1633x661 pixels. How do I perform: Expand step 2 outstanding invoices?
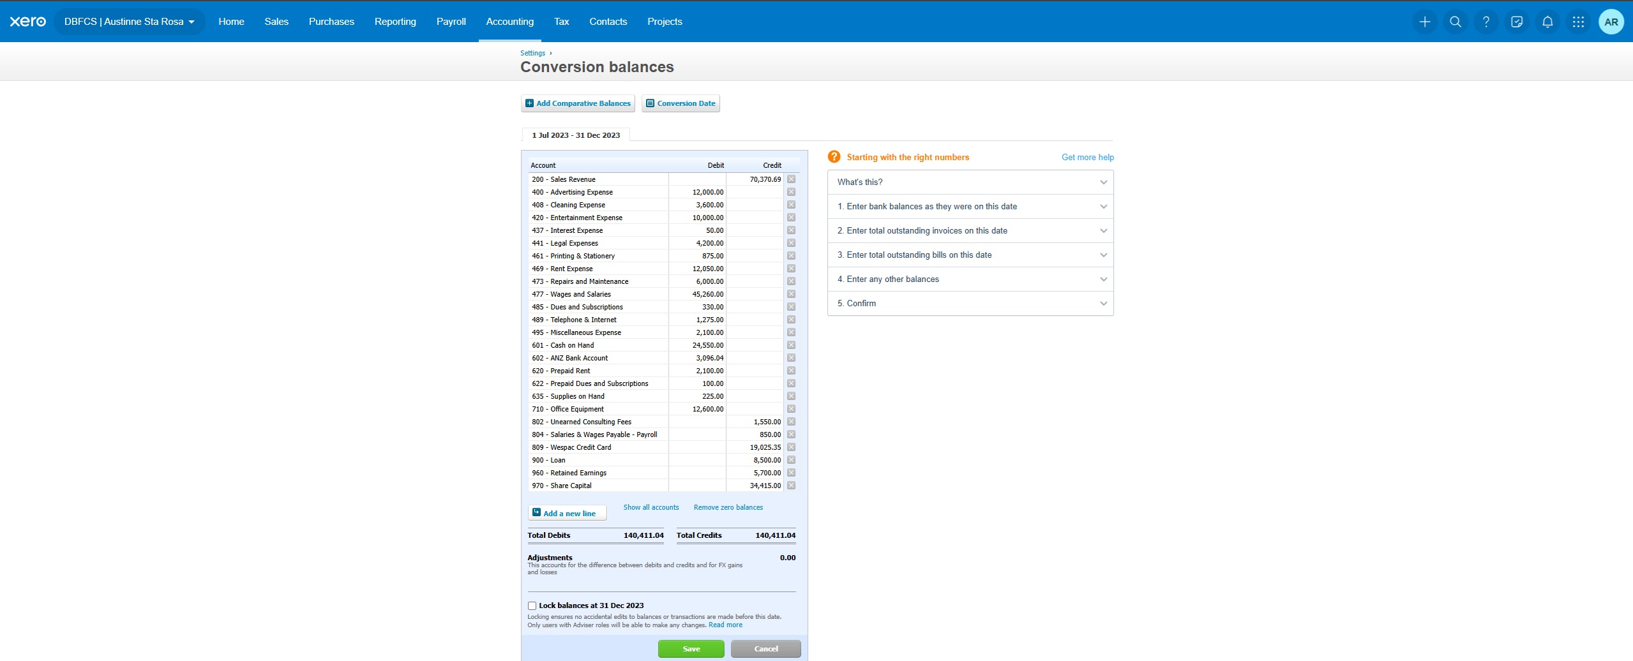click(970, 231)
